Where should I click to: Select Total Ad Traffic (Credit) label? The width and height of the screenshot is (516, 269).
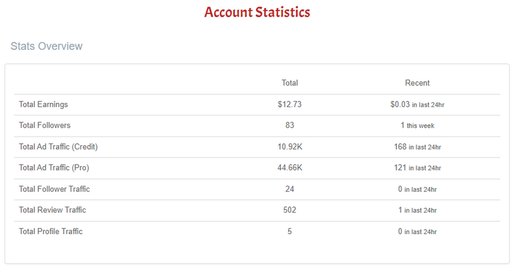[x=58, y=147]
